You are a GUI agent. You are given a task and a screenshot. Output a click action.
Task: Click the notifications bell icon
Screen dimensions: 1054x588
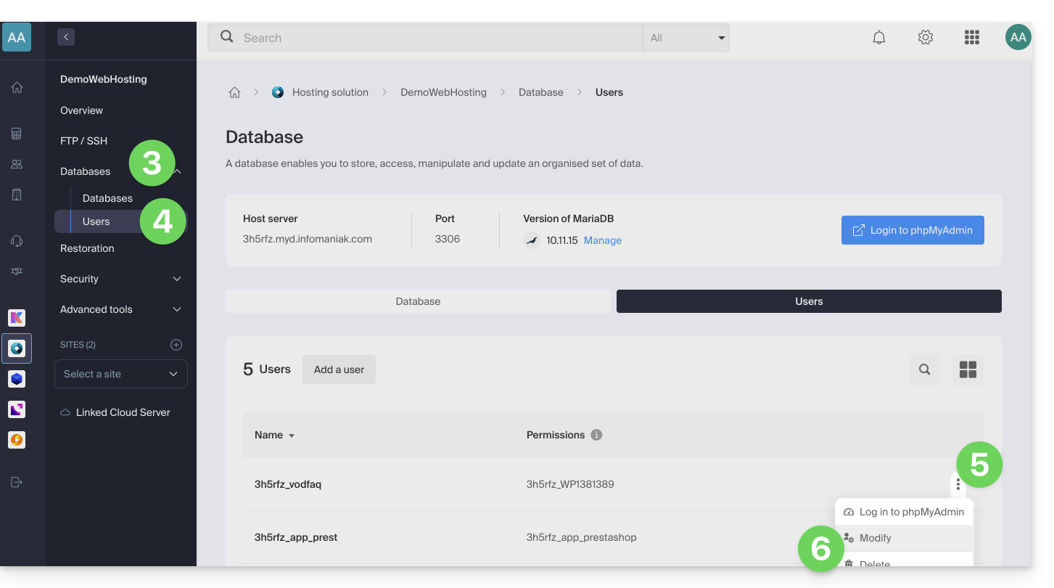point(878,38)
